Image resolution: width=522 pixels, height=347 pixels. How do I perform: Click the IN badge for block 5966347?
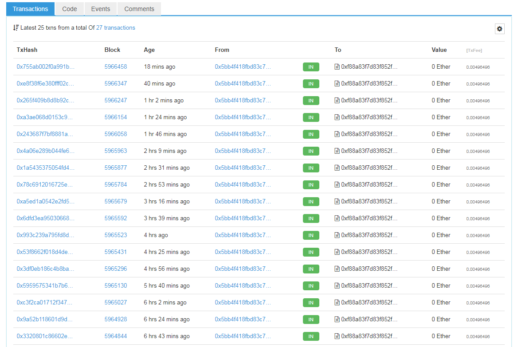click(x=311, y=84)
